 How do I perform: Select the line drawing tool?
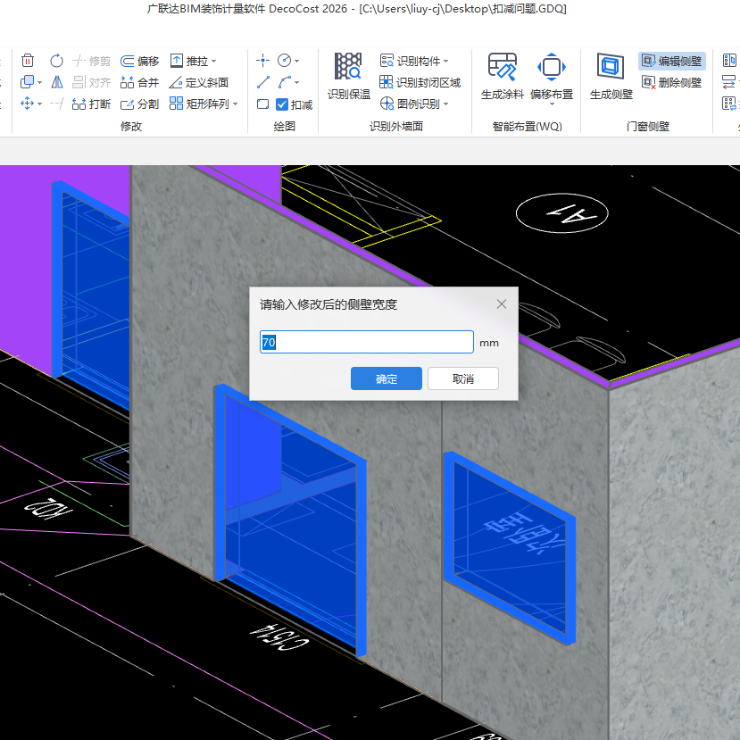pyautogui.click(x=263, y=82)
